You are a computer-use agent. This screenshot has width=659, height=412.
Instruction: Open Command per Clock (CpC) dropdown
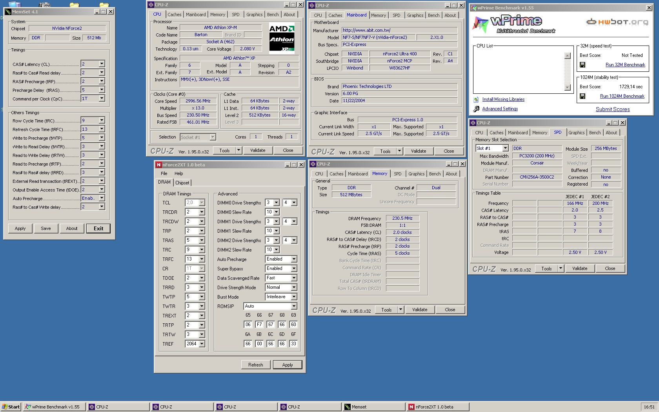click(102, 98)
